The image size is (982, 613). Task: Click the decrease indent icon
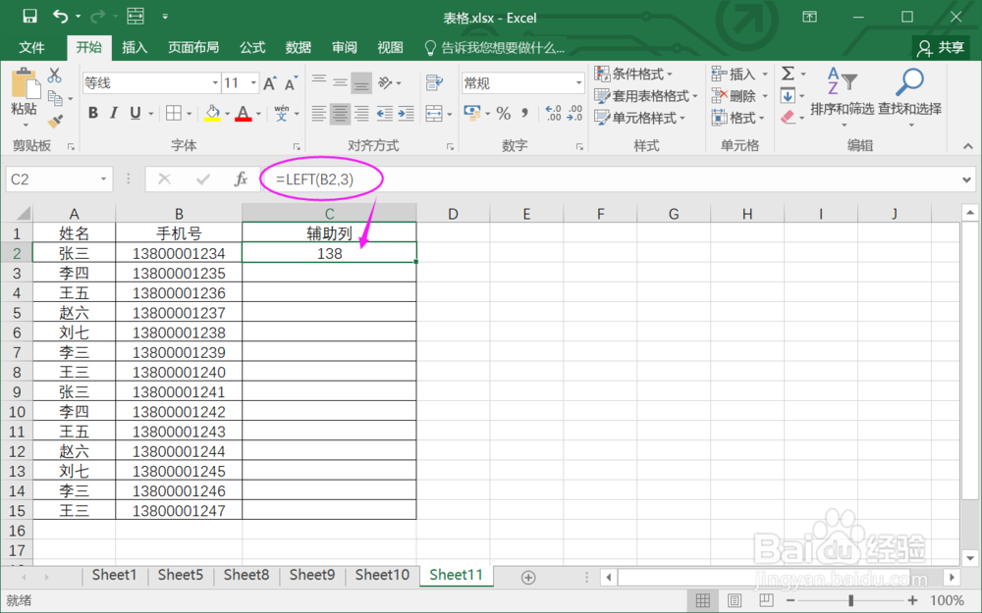(385, 113)
